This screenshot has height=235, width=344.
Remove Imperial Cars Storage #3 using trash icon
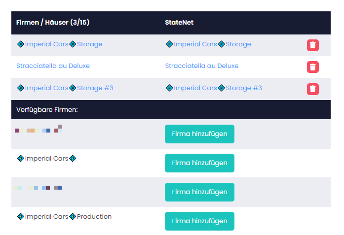pos(312,89)
